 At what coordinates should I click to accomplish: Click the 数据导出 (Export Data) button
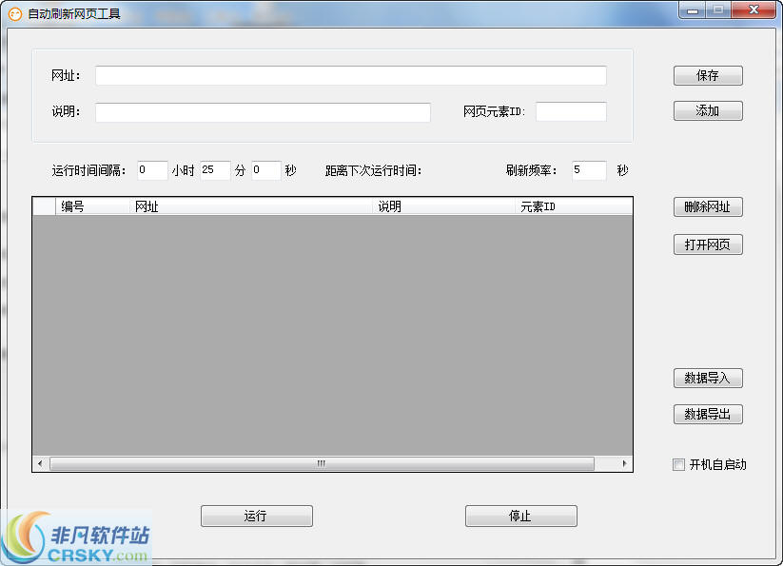point(708,414)
